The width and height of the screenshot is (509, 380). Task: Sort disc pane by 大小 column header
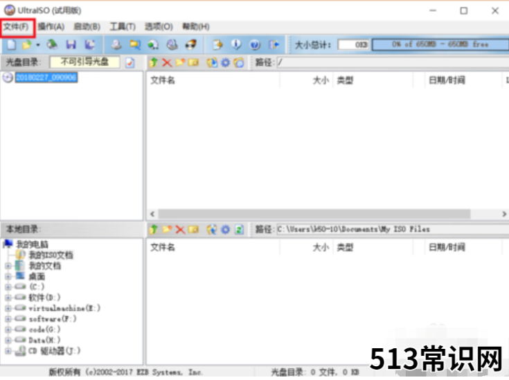[306, 80]
